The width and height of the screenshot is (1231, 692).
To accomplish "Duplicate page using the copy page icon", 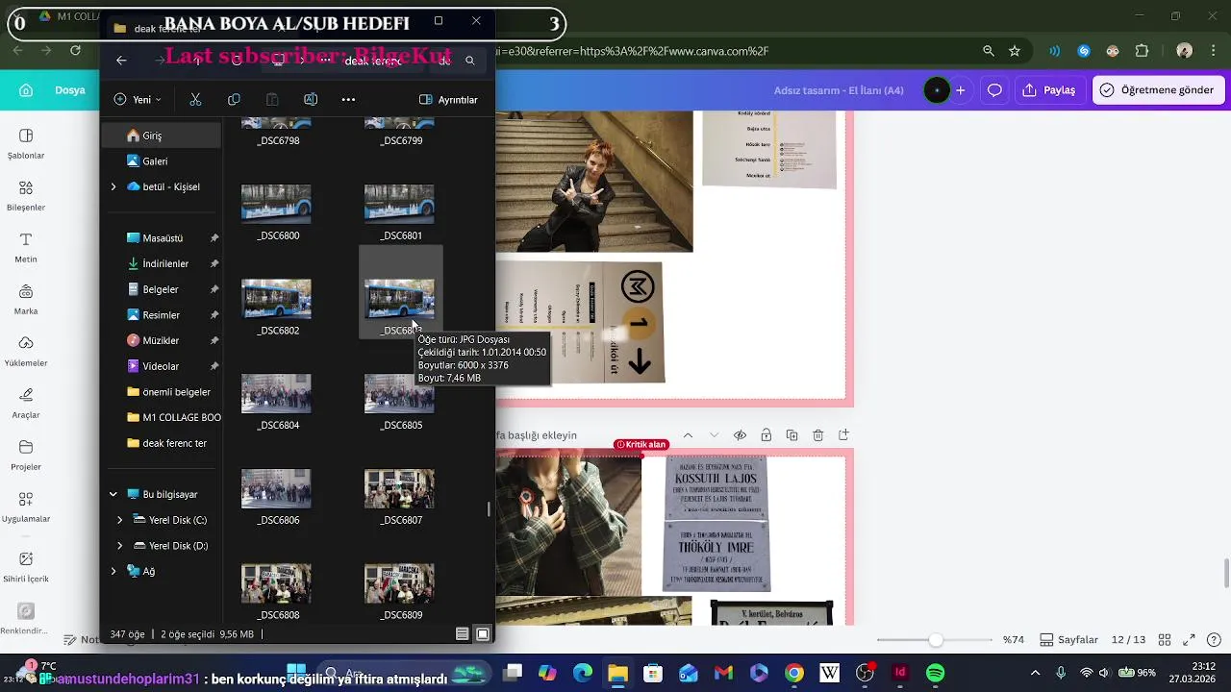I will (x=791, y=435).
